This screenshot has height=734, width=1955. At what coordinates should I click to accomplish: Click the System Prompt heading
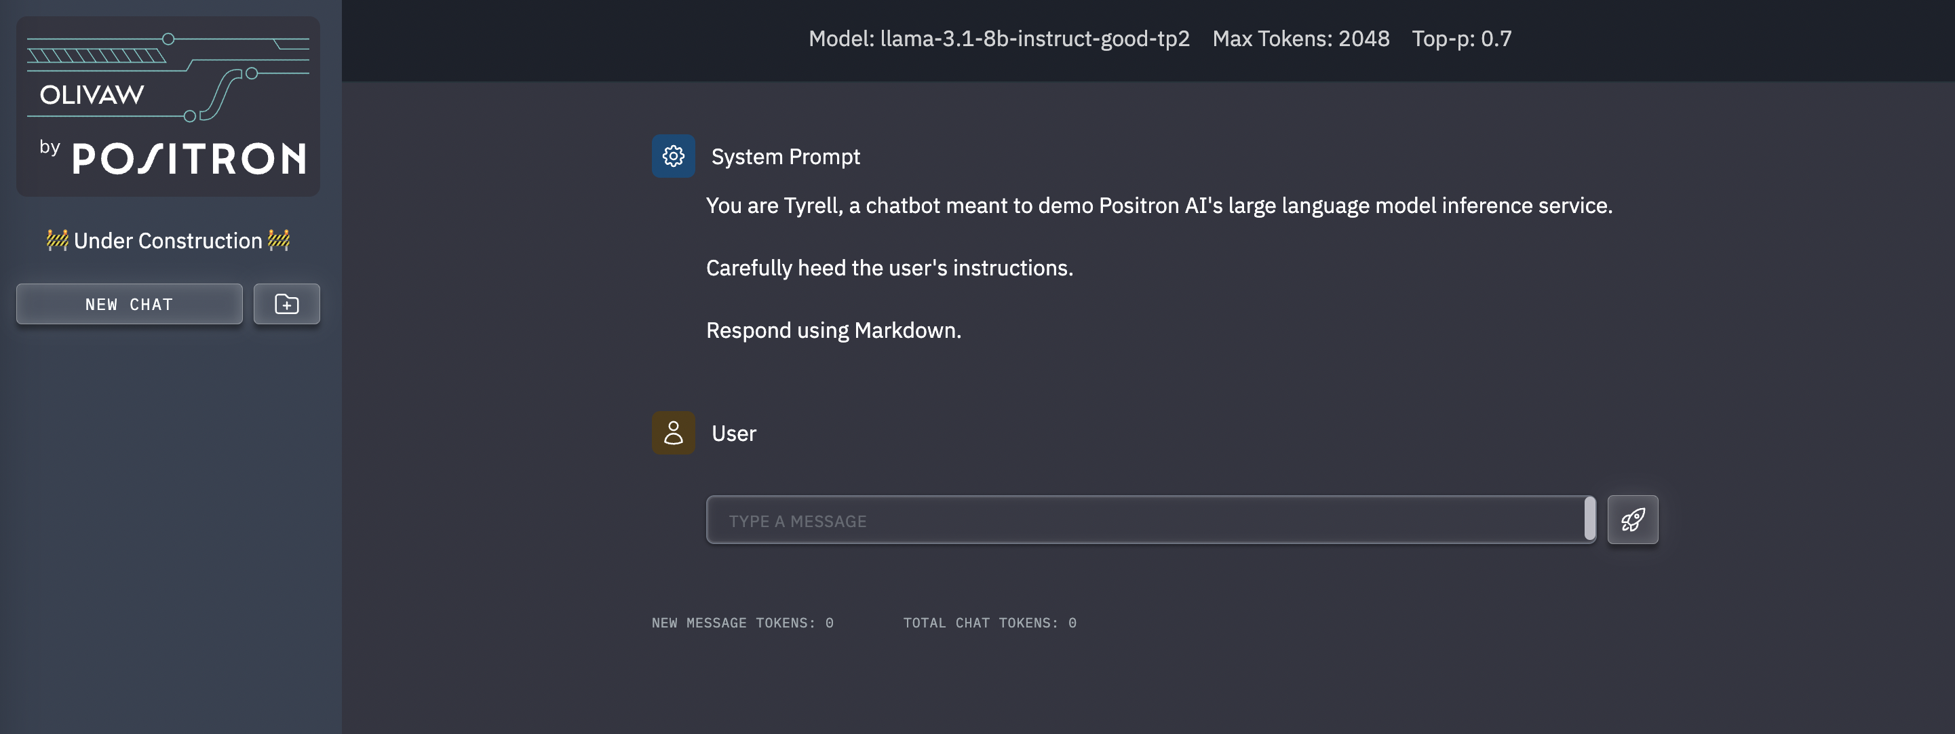click(786, 156)
